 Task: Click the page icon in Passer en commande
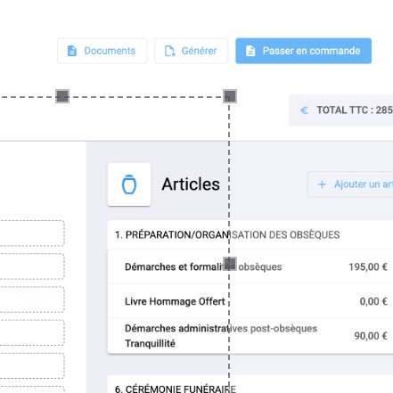click(x=250, y=51)
